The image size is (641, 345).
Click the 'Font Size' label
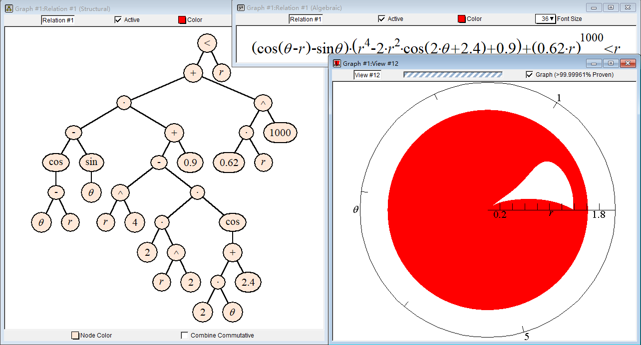click(x=570, y=19)
